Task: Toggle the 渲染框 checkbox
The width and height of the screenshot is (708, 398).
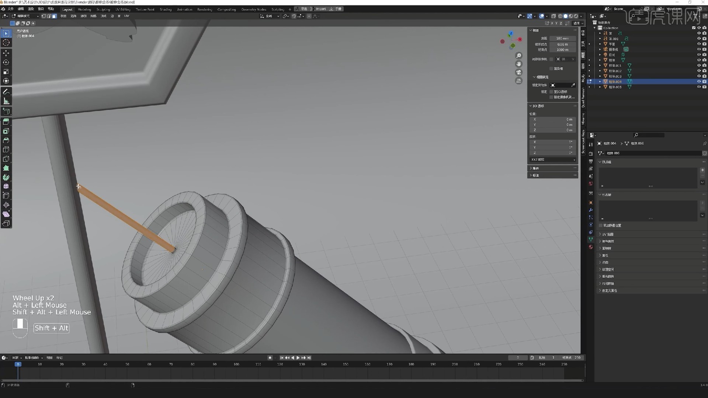Action: point(551,69)
